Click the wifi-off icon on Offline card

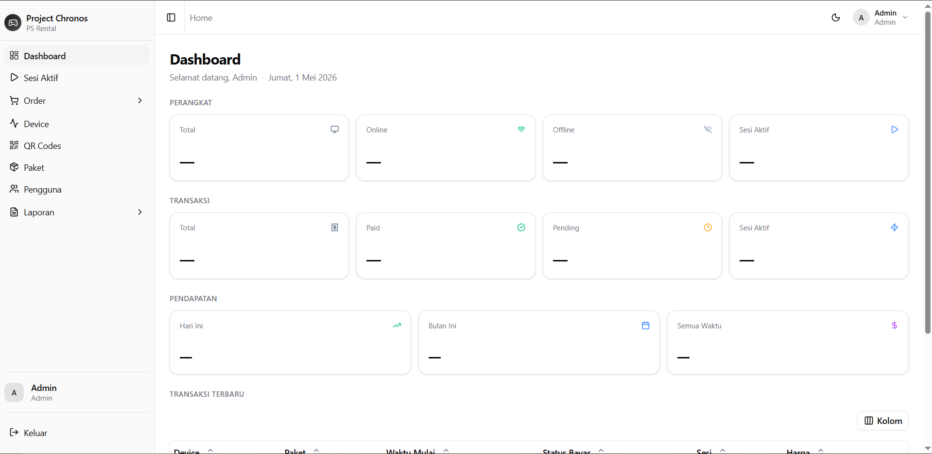click(x=708, y=130)
